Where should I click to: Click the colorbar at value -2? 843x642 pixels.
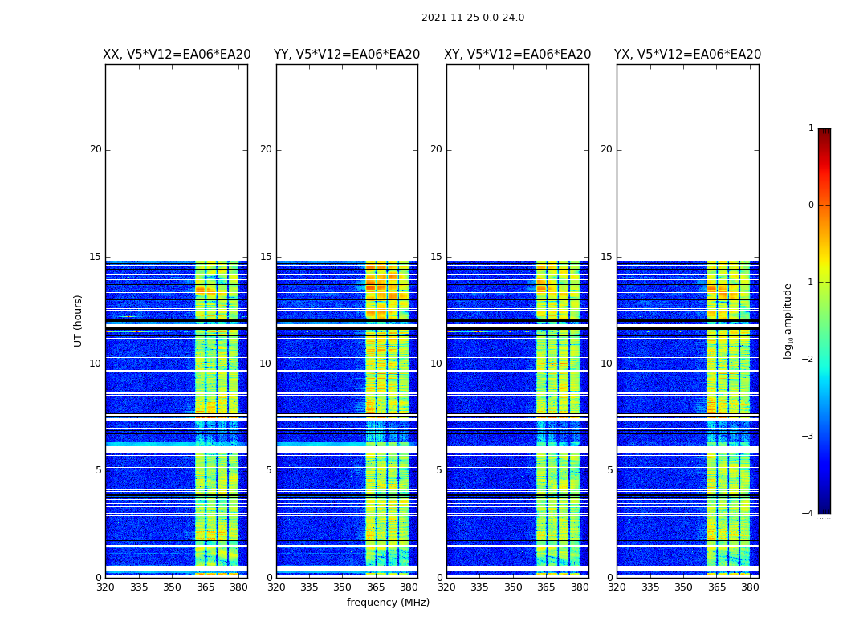(825, 360)
